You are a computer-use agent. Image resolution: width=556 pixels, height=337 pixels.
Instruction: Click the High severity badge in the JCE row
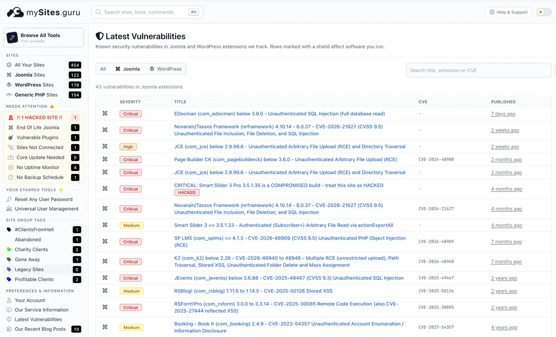coord(128,147)
